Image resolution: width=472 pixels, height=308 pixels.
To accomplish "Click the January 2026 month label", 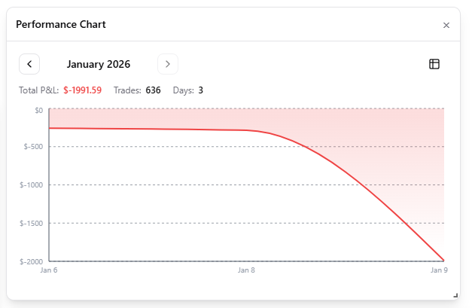I will point(99,64).
